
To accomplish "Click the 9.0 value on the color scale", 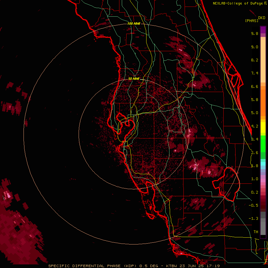I will (255, 47).
